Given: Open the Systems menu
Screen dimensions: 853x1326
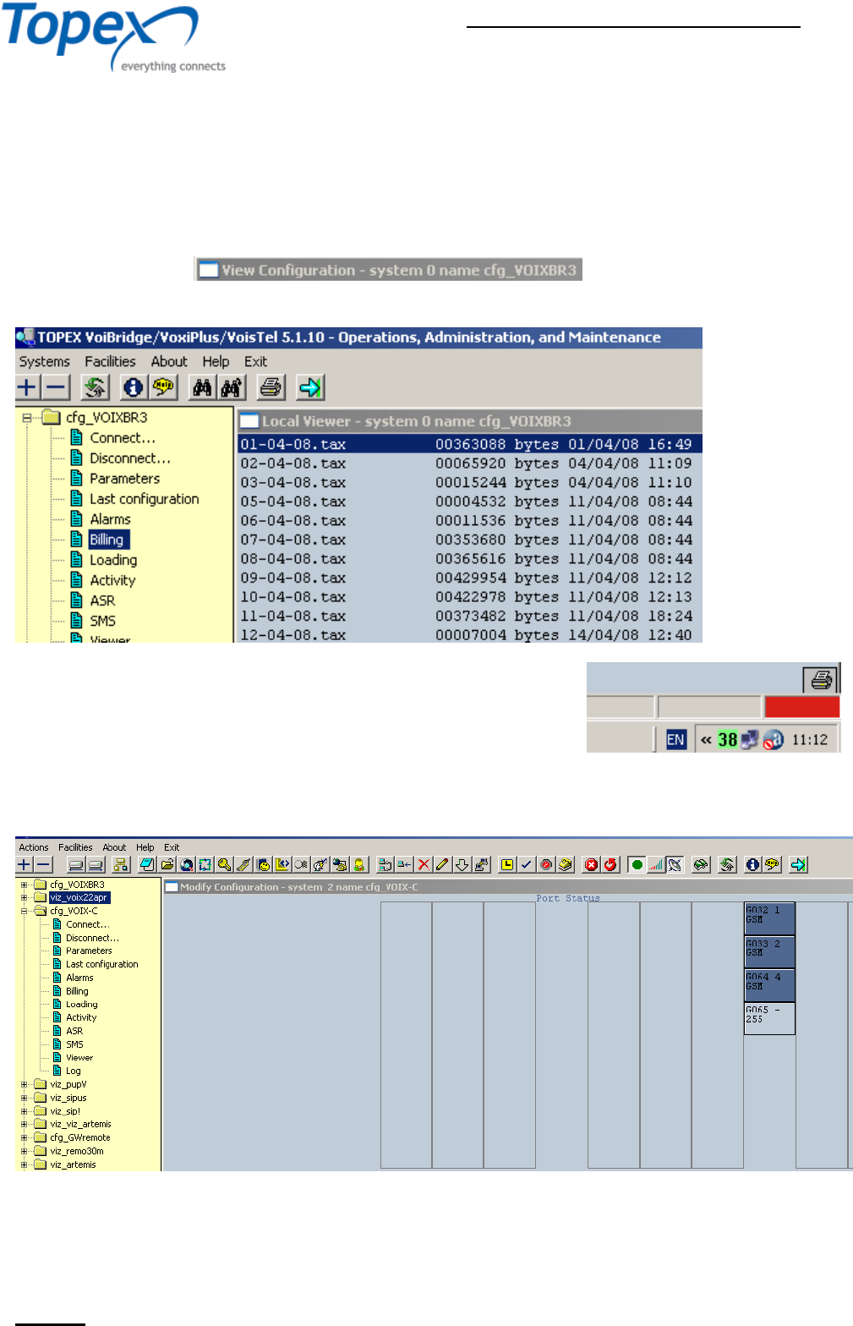Looking at the screenshot, I should [44, 362].
